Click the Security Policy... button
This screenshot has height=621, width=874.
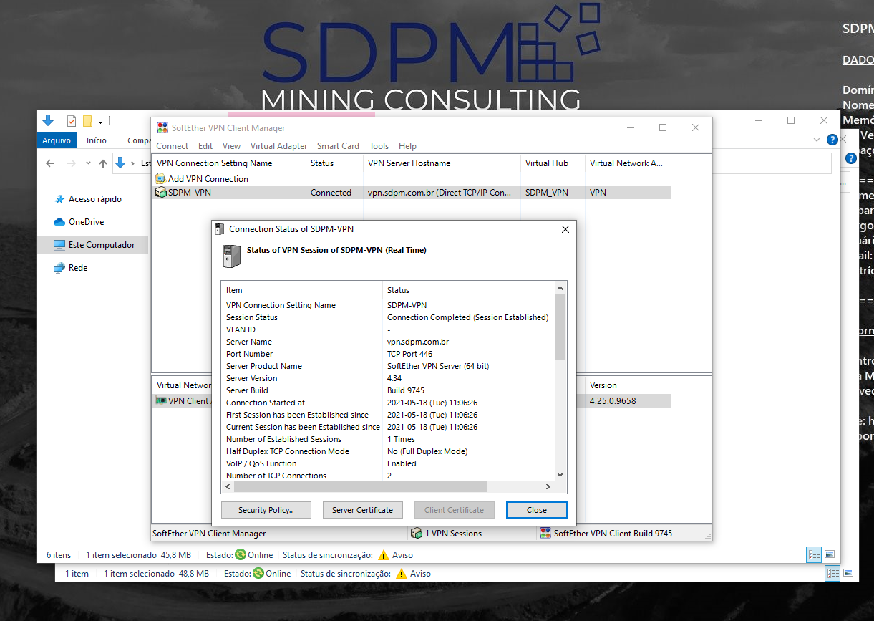pyautogui.click(x=266, y=510)
